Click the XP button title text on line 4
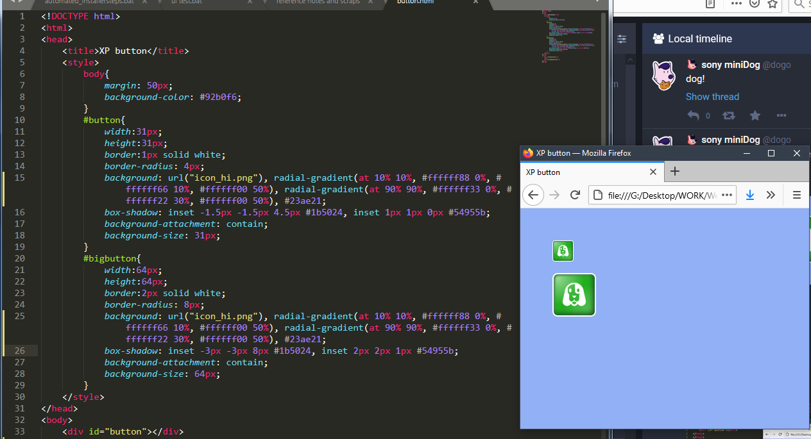Image resolution: width=811 pixels, height=439 pixels. pos(123,51)
